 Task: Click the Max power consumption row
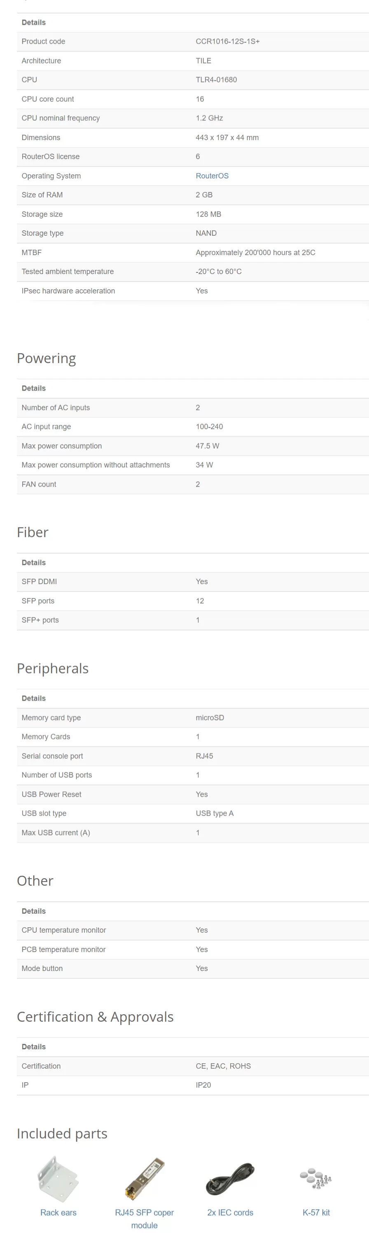click(x=193, y=446)
